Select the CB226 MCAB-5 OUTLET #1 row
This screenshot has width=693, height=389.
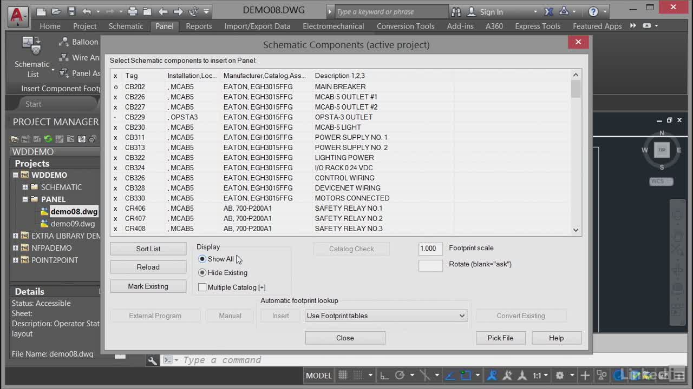341,97
